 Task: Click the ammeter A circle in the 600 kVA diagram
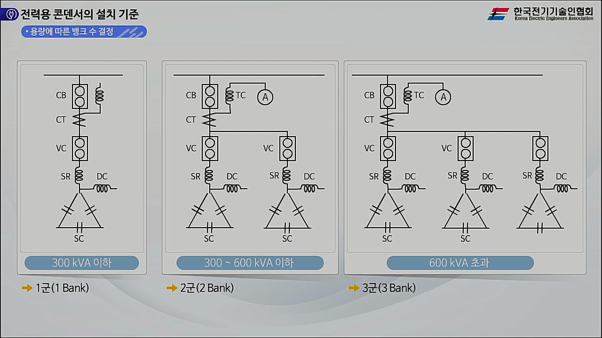point(443,97)
